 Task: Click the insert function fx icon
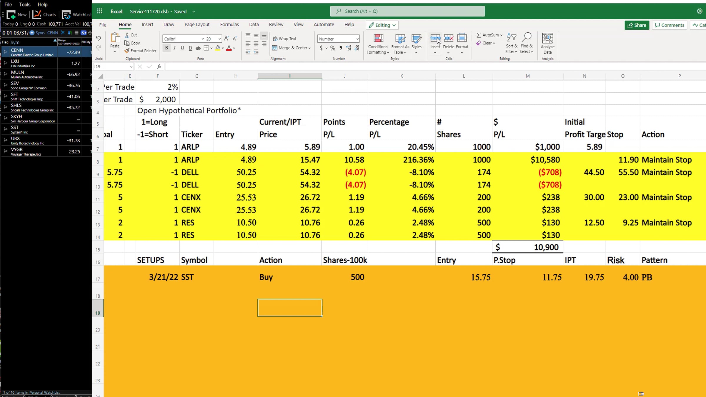tap(159, 66)
